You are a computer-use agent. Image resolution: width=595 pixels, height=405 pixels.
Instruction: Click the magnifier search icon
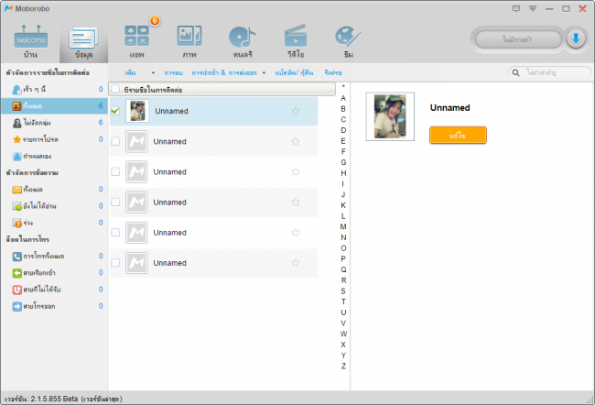(515, 72)
